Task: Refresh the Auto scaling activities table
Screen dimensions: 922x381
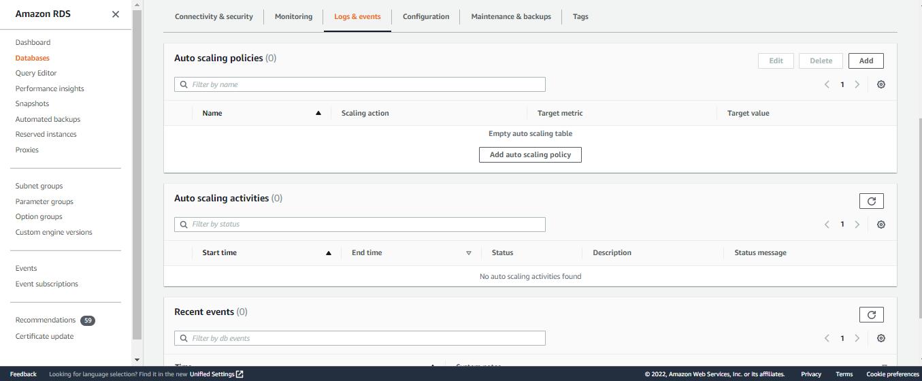Action: click(x=872, y=201)
